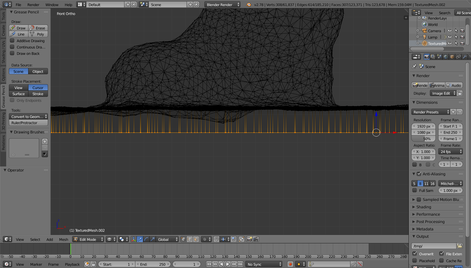Jump to the first frame of the timeline
471x268 pixels.
click(208, 264)
